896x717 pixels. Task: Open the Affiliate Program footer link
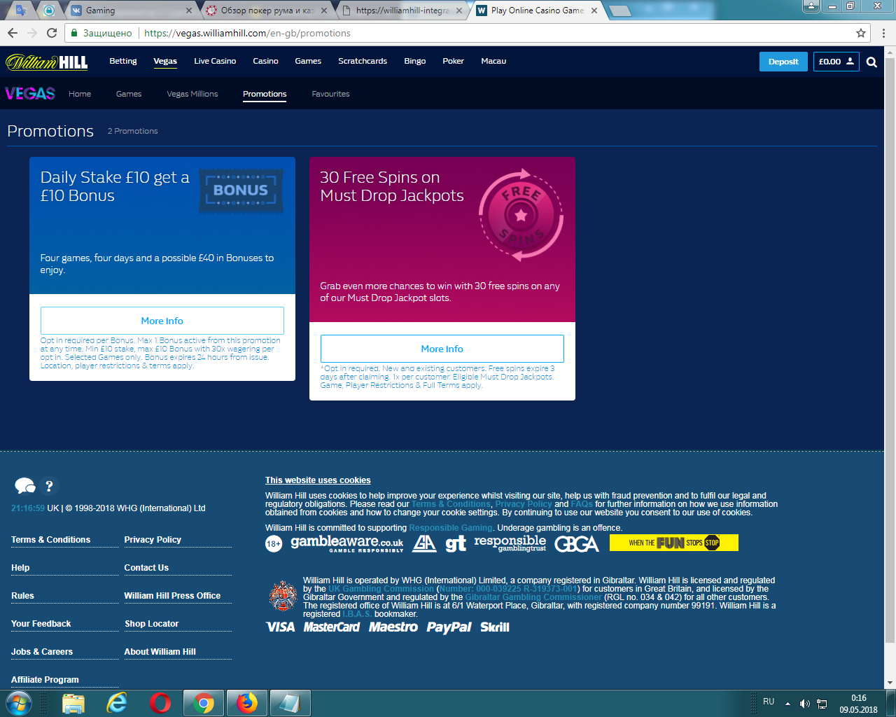(45, 680)
